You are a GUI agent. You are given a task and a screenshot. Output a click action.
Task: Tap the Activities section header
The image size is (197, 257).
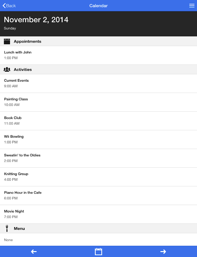[23, 70]
